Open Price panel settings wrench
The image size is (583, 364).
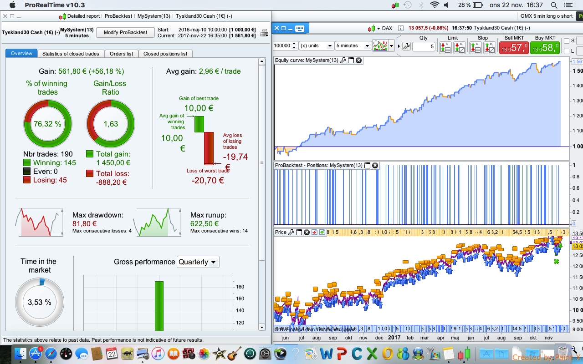click(x=291, y=232)
